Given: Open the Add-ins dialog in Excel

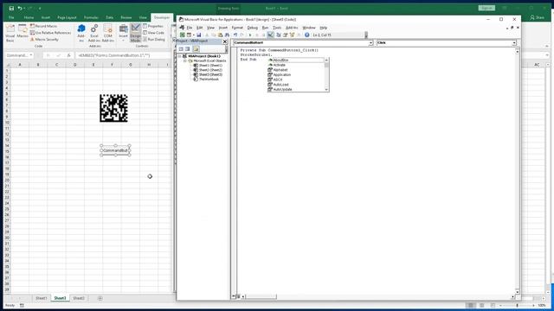Looking at the screenshot, I should [x=81, y=33].
